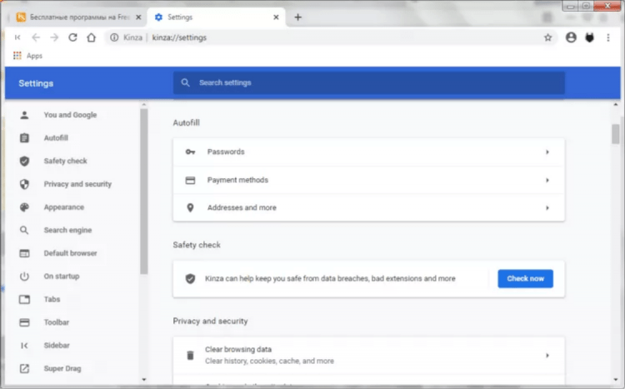Click the main page vertical scrollbar thumb
Screen dimensions: 625x389
point(616,134)
